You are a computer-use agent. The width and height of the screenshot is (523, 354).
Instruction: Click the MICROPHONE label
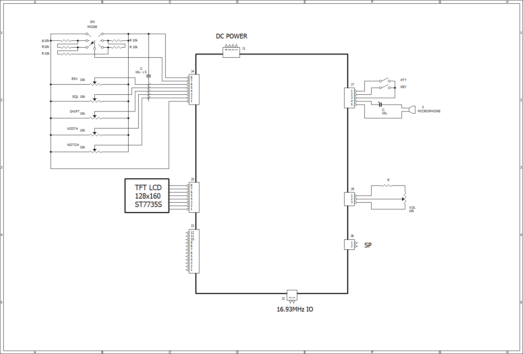429,111
